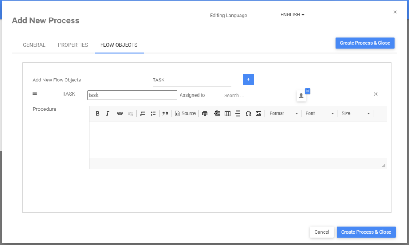Open the Format dropdown

(283, 114)
